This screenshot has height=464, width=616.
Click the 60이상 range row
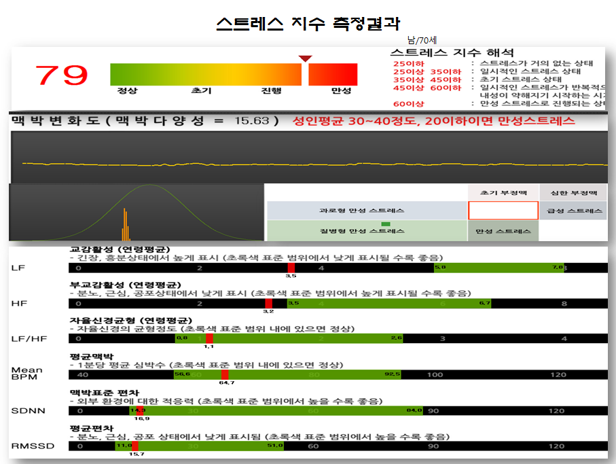tap(499, 103)
